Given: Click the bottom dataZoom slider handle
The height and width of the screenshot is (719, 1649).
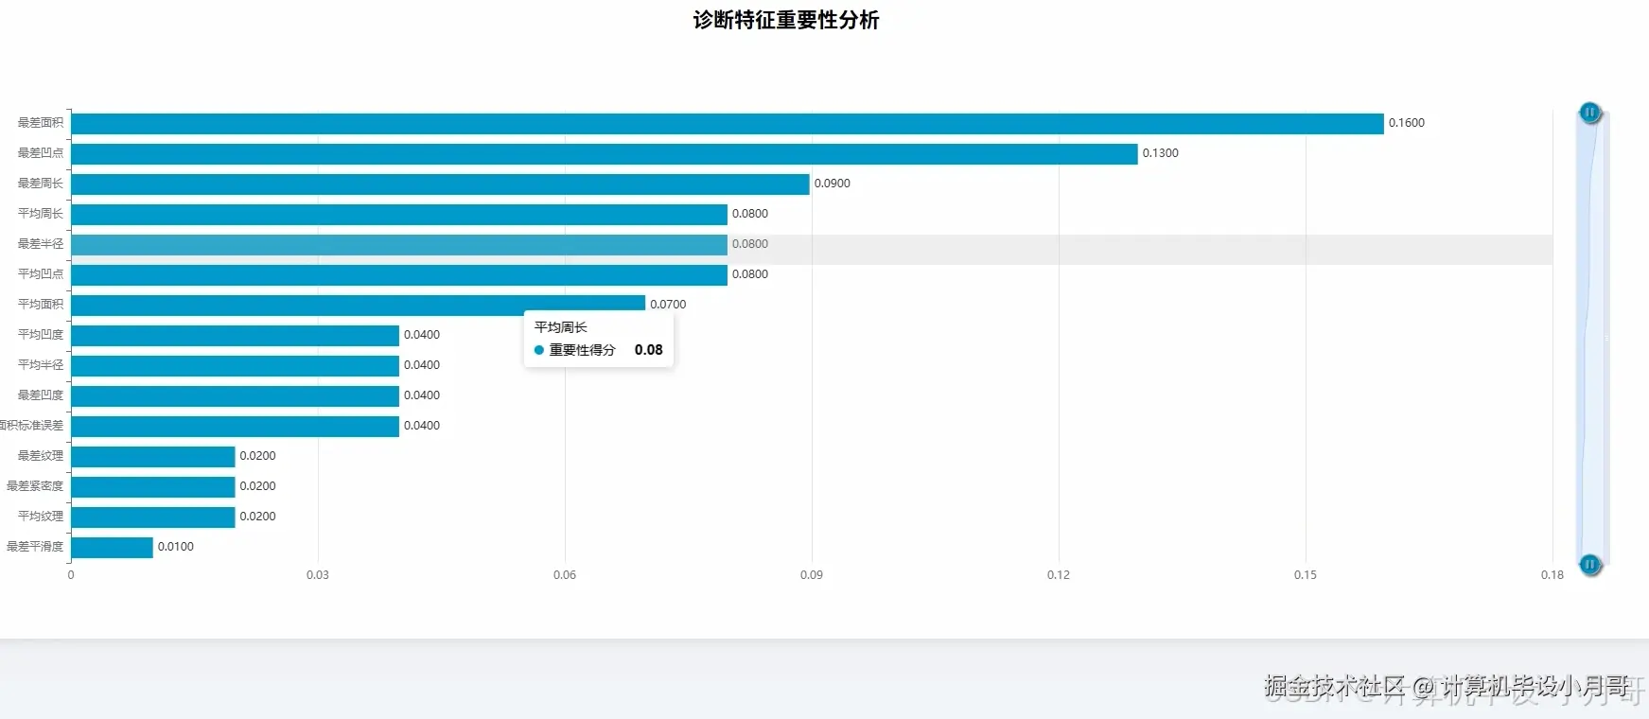Looking at the screenshot, I should click(x=1590, y=565).
